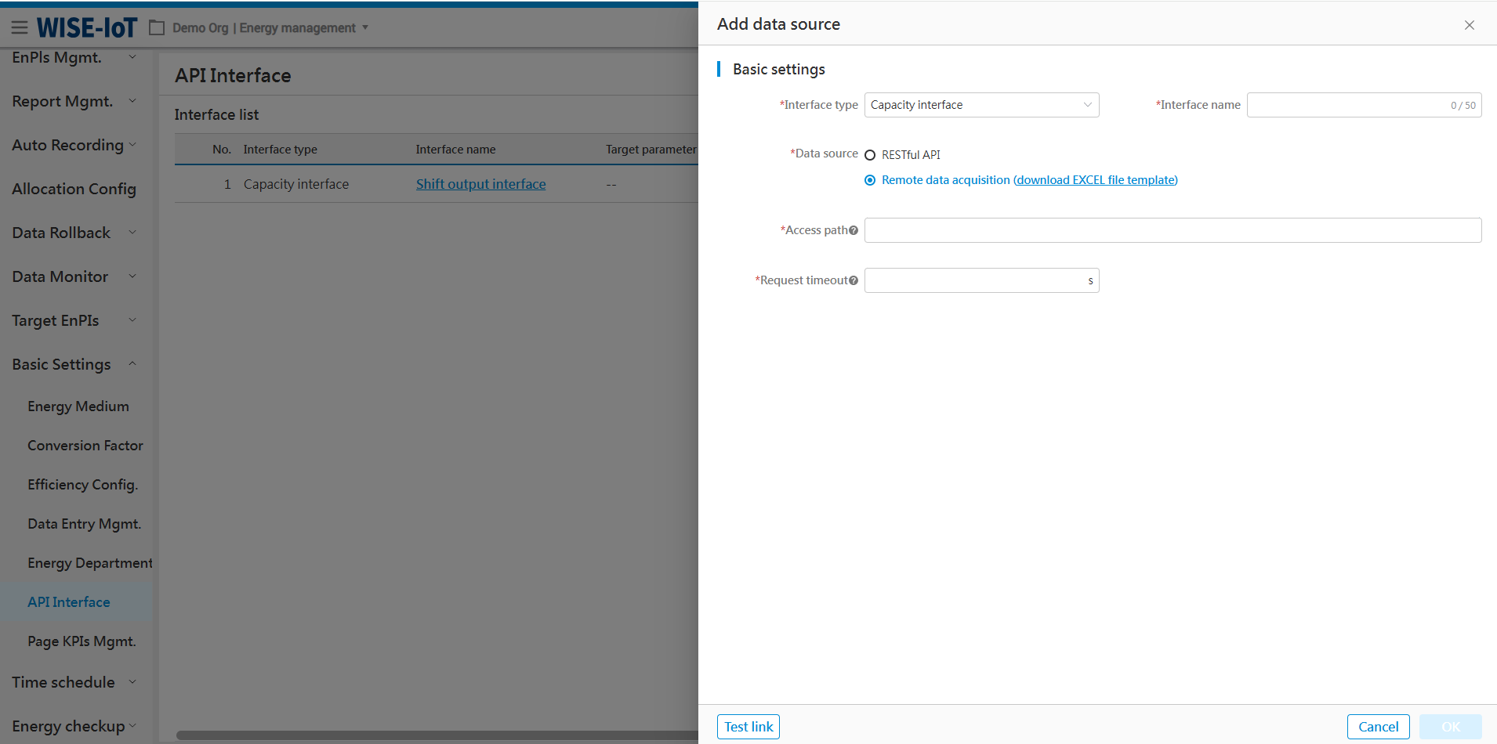The width and height of the screenshot is (1497, 744).
Task: Click the Access path help icon
Action: [x=854, y=230]
